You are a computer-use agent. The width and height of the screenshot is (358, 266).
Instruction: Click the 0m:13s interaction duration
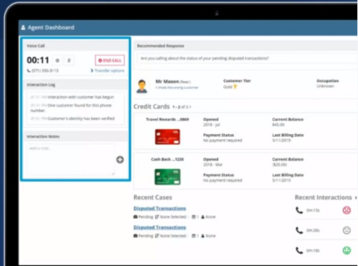[313, 210]
